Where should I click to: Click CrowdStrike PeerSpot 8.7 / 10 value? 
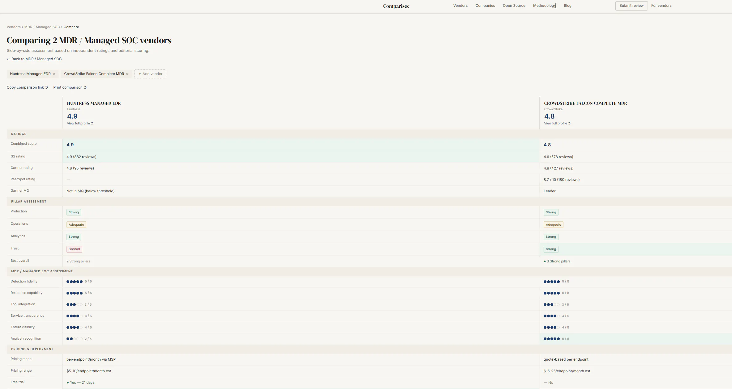point(562,180)
